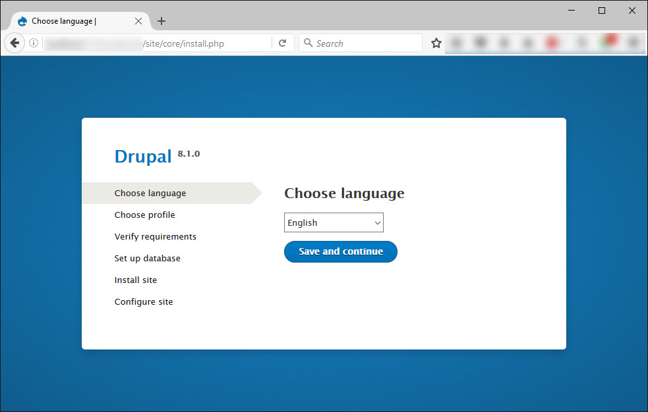The image size is (648, 412).
Task: Select the Verify requirements step
Action: click(x=156, y=237)
